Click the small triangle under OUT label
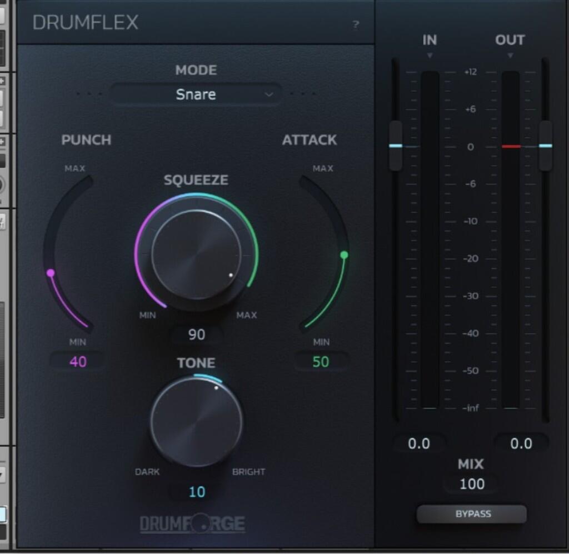The image size is (569, 554). pos(510,56)
